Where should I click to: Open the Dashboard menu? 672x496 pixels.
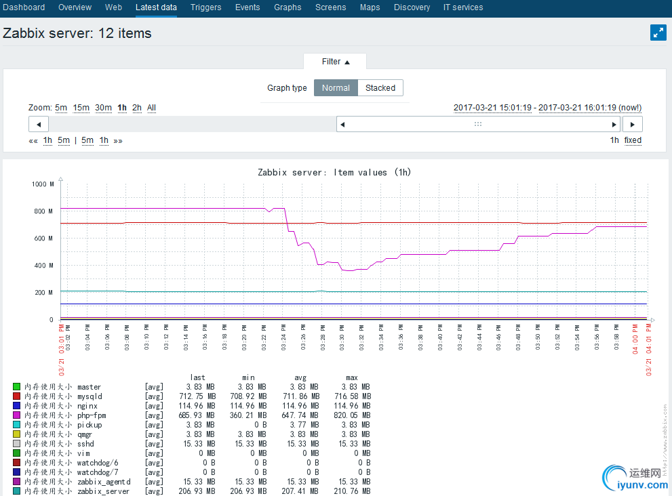24,7
